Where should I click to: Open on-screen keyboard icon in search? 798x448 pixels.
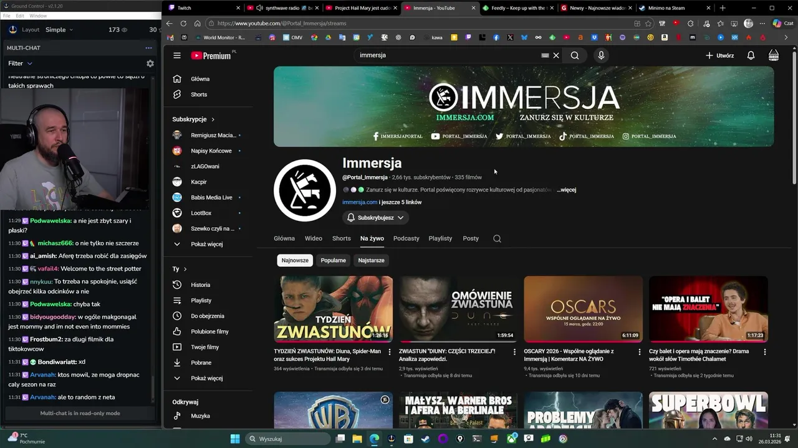coord(545,55)
